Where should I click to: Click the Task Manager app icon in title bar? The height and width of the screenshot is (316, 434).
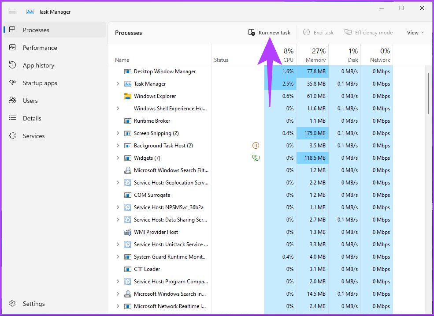click(30, 11)
